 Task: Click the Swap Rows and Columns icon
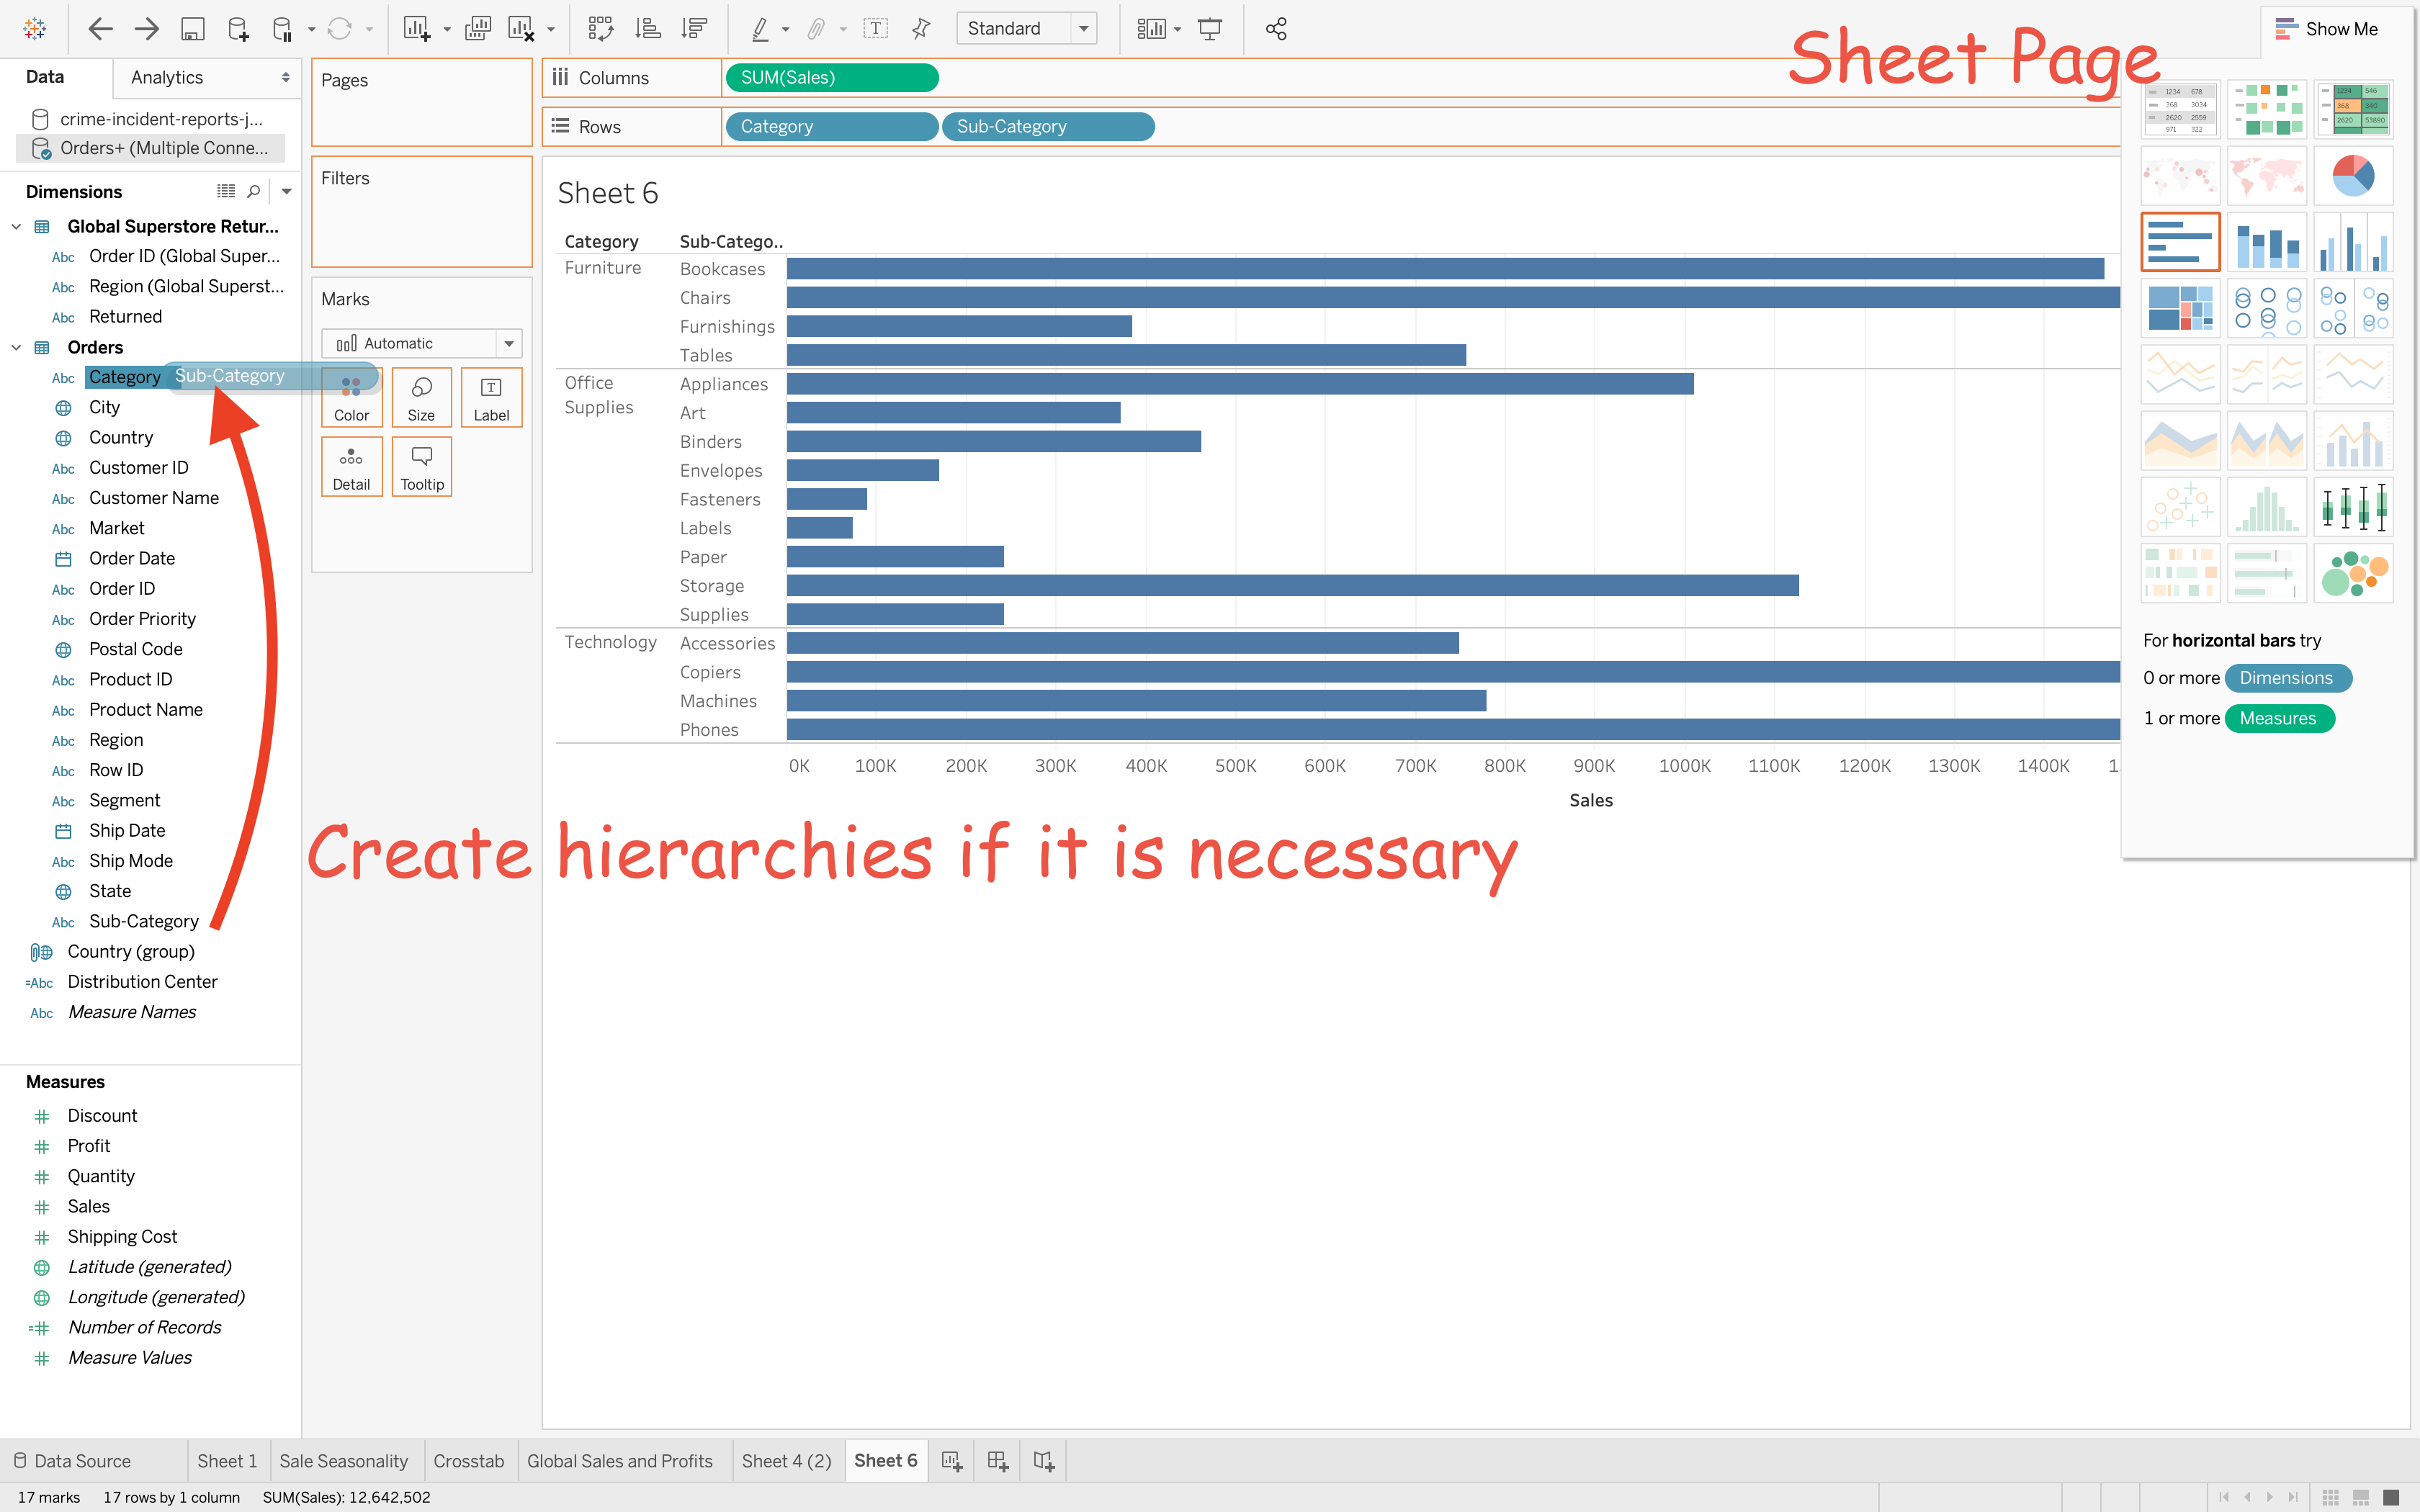click(x=600, y=29)
